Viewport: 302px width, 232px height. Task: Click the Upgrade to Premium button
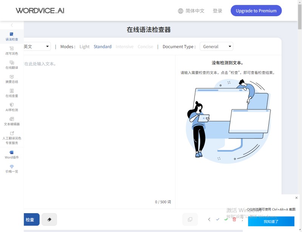[256, 11]
